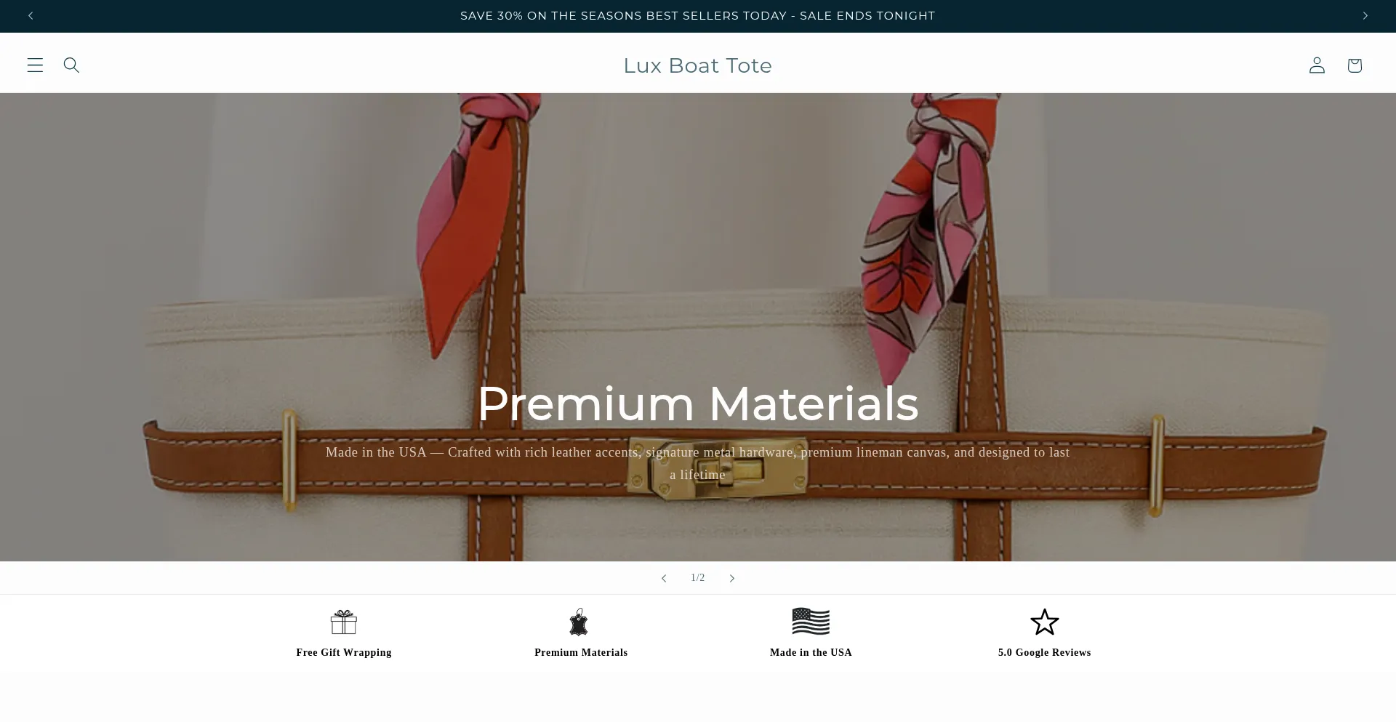The width and height of the screenshot is (1396, 722).
Task: Advance to next hero slide
Action: [732, 578]
